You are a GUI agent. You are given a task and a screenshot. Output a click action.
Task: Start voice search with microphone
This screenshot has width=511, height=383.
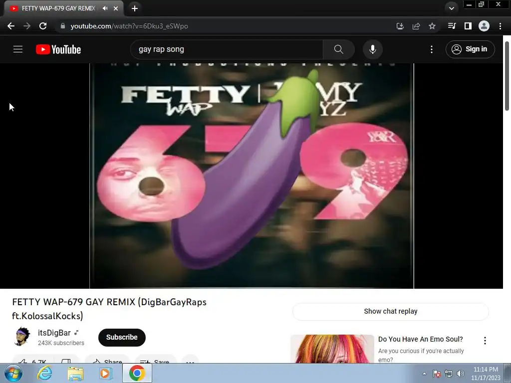coord(372,49)
